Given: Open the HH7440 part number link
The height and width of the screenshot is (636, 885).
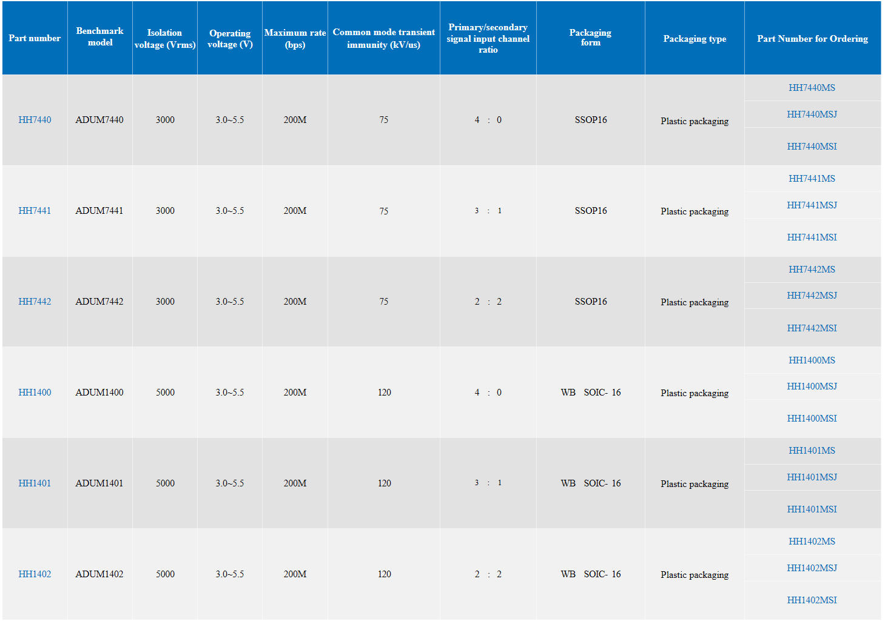Looking at the screenshot, I should tap(35, 120).
